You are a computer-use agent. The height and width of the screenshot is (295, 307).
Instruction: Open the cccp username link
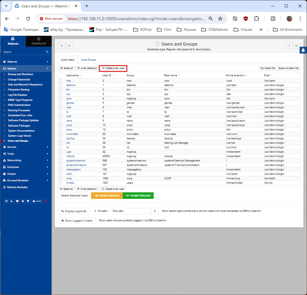tap(69, 178)
